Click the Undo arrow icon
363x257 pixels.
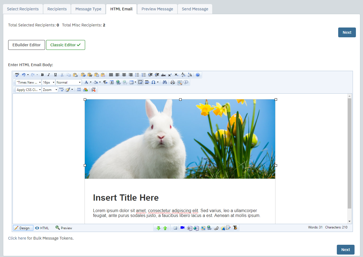click(x=24, y=75)
